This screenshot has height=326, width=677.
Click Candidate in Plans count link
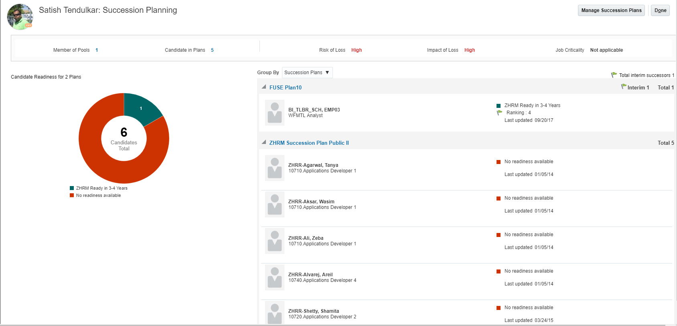click(x=212, y=50)
